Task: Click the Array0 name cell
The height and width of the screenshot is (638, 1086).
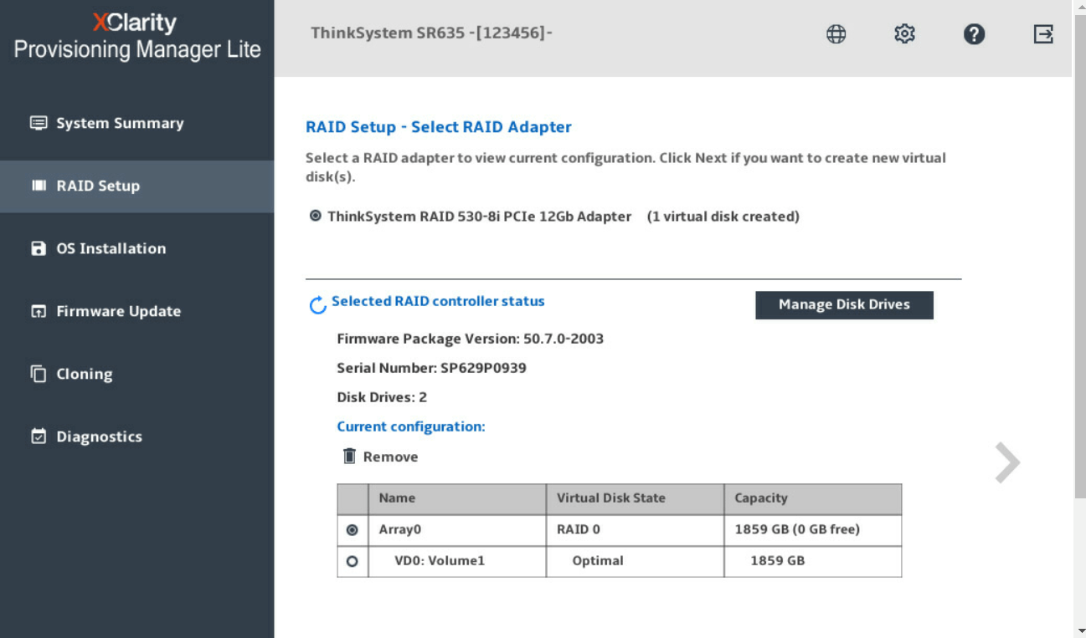Action: coord(457,530)
